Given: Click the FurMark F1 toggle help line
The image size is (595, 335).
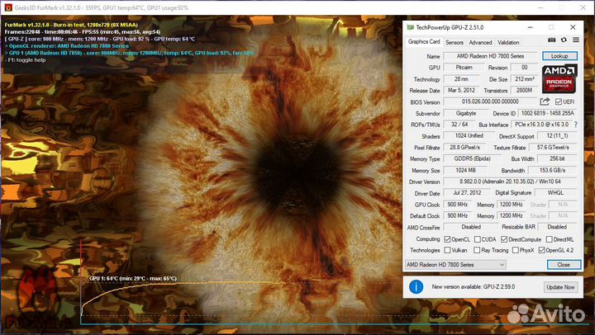Looking at the screenshot, I should (x=25, y=60).
